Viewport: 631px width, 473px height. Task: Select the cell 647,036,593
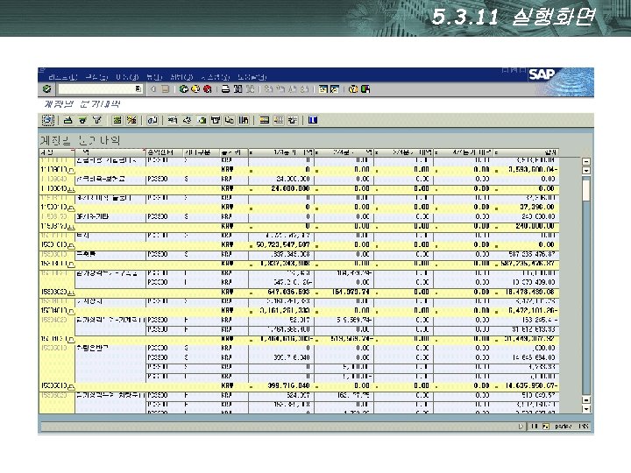point(281,292)
